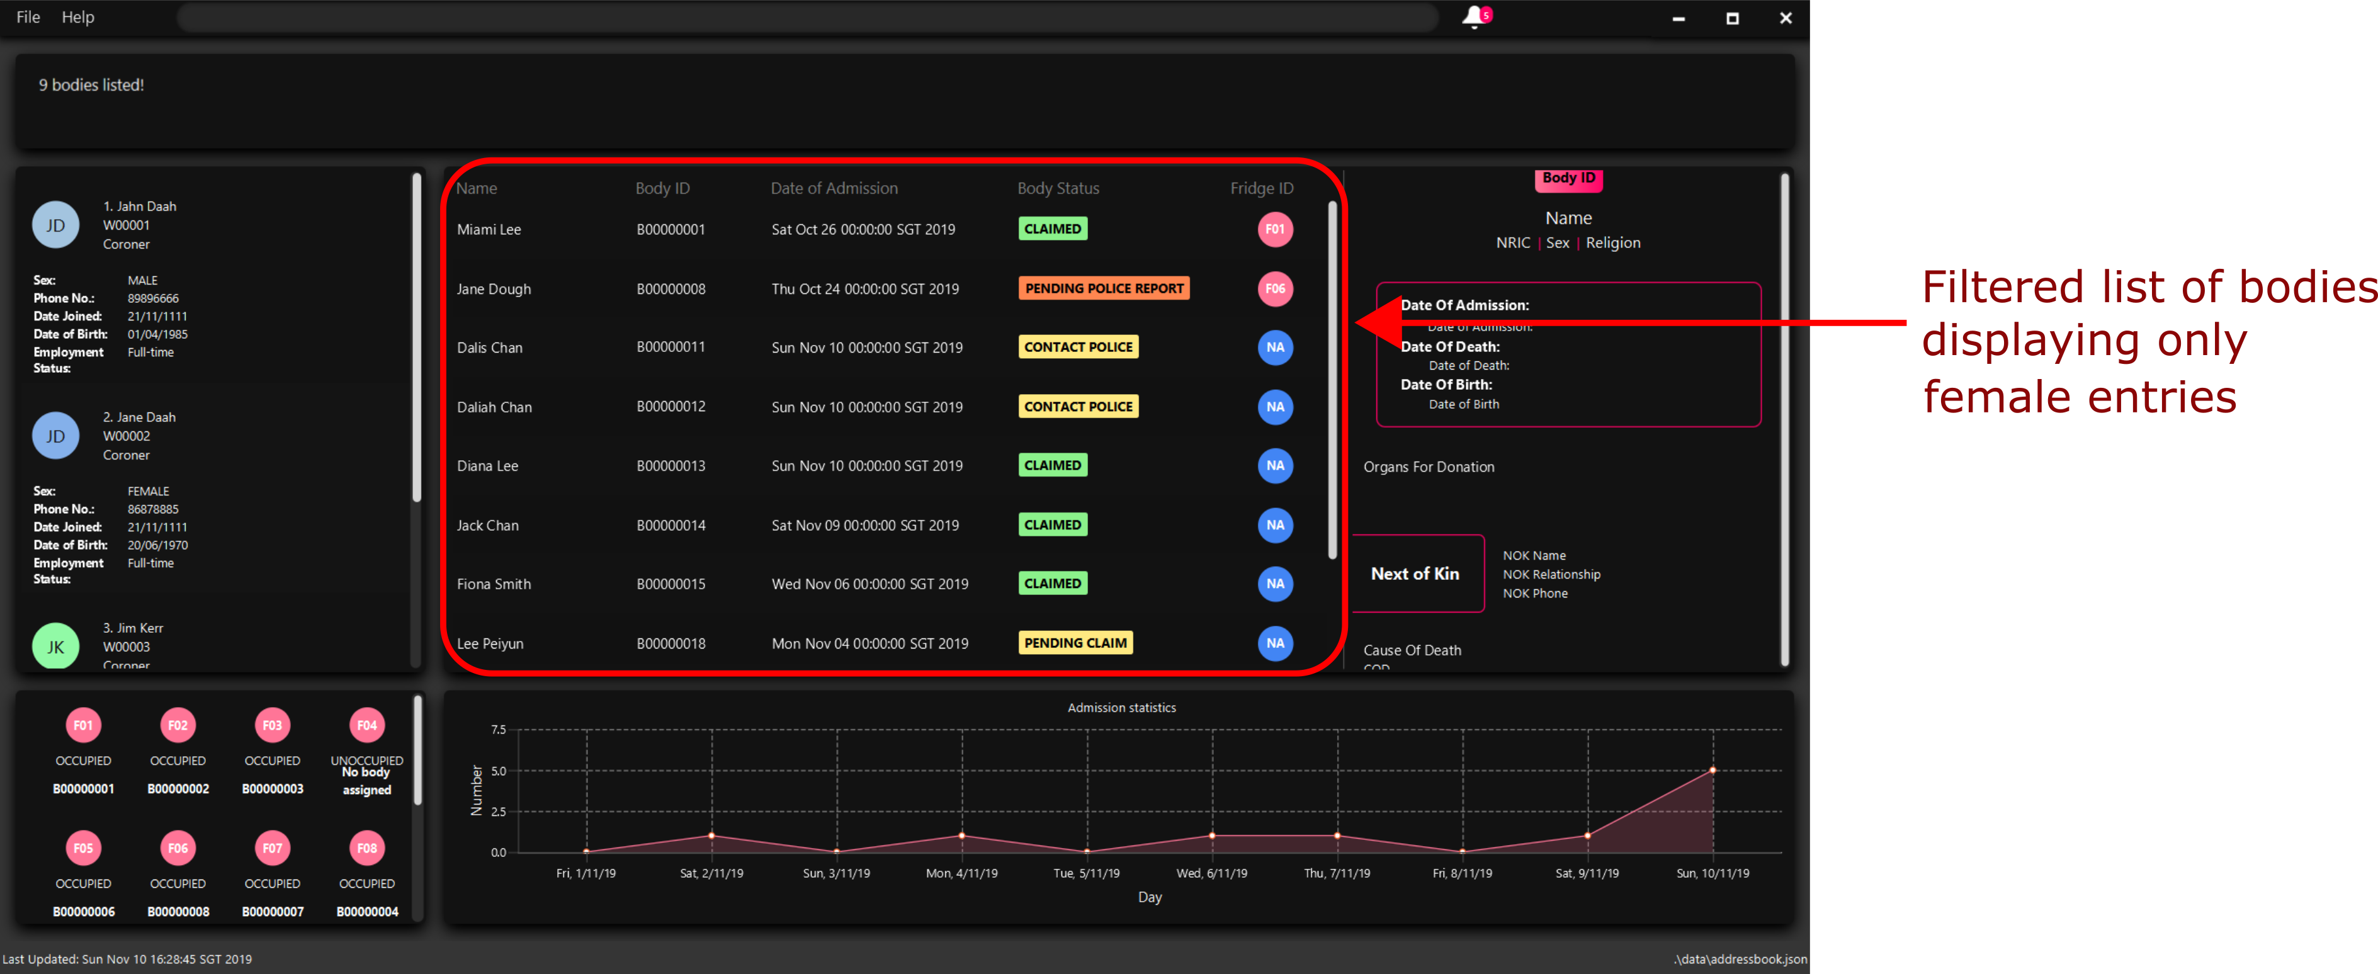Select fridge F08 circle in fridge grid

(368, 847)
